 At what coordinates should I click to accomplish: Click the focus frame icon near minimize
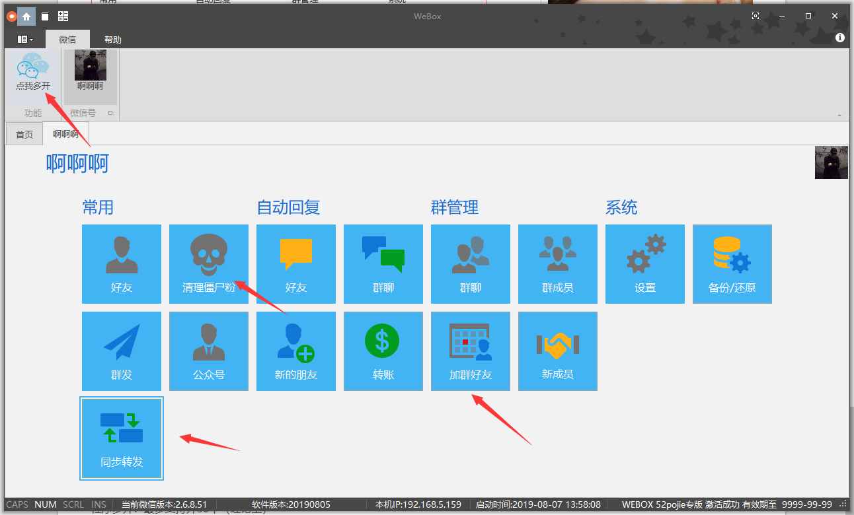point(756,16)
